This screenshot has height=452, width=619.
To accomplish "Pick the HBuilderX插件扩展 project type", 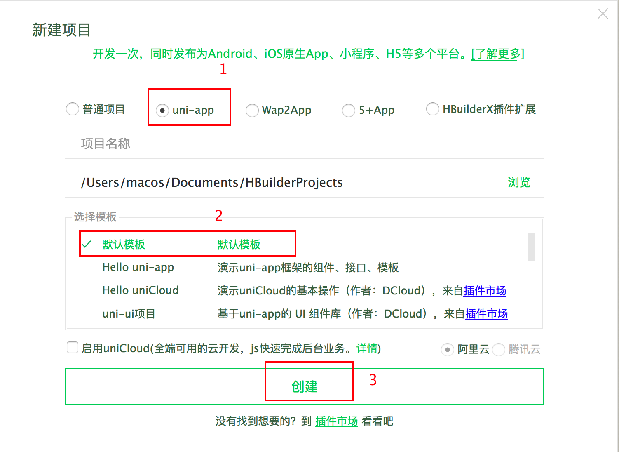I will (x=432, y=109).
